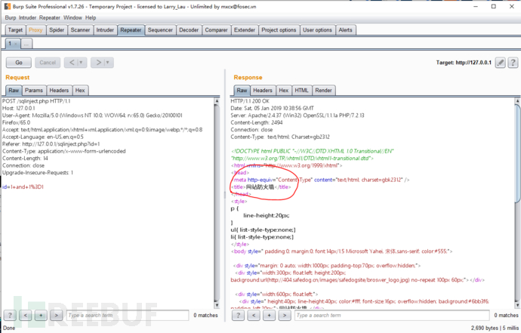The height and width of the screenshot is (333, 521).
Task: Open new repeater tab with '...' tab
Action: click(26, 44)
